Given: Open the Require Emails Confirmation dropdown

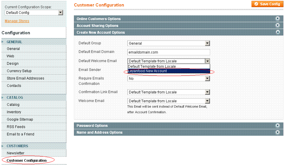Looking at the screenshot, I should click(x=169, y=79).
